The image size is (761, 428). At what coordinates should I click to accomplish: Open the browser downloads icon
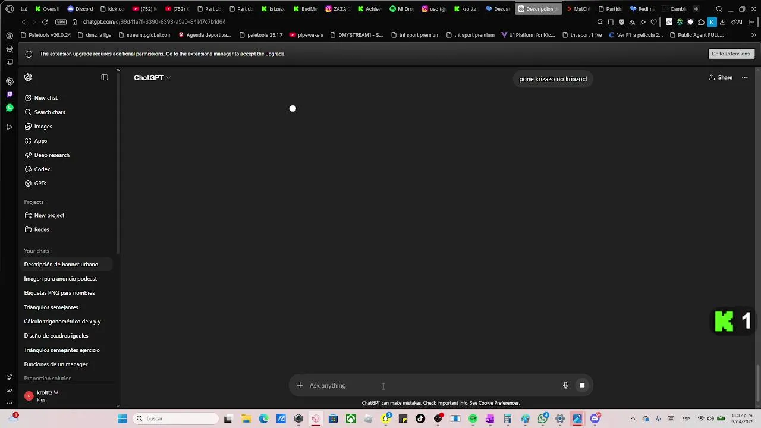722,22
